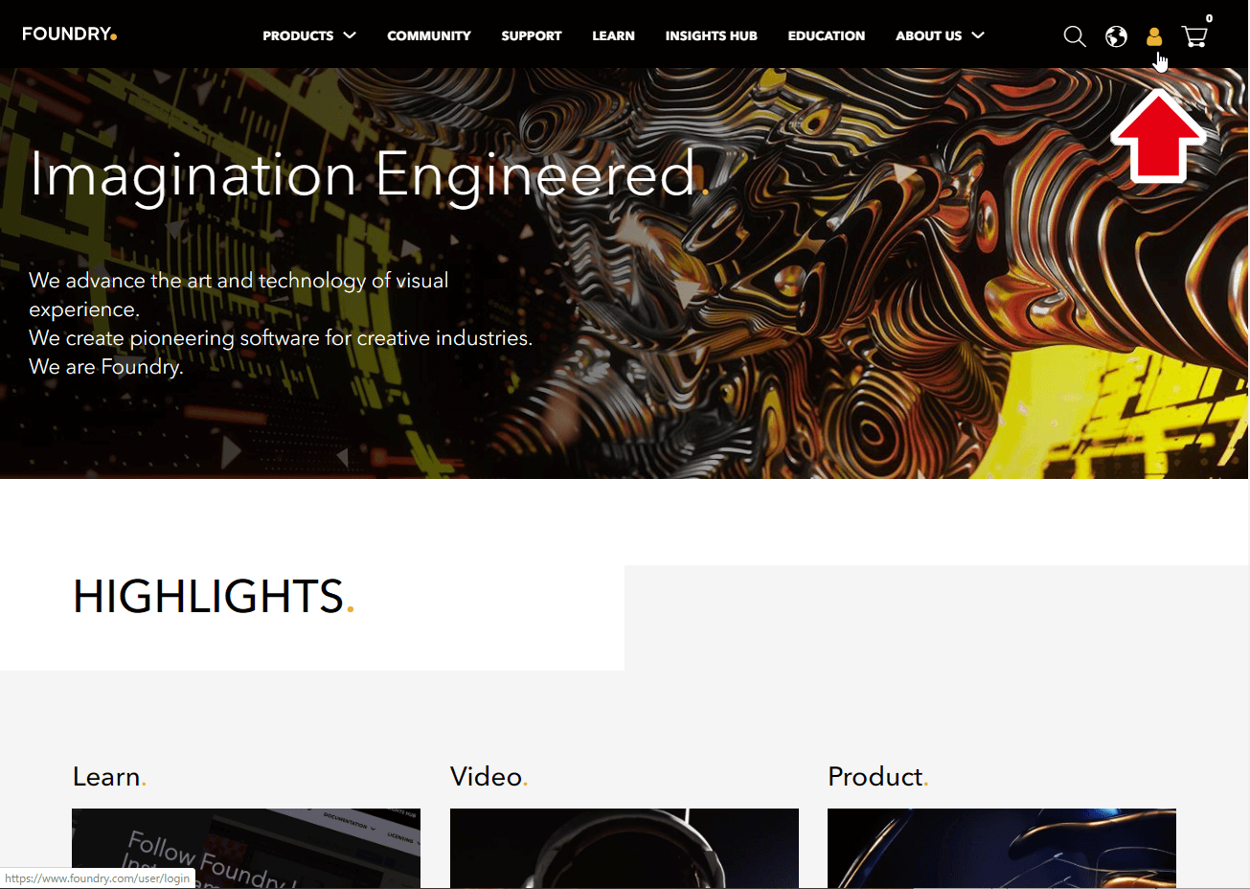Click the About Us menu label
1250x889 pixels.
[928, 35]
